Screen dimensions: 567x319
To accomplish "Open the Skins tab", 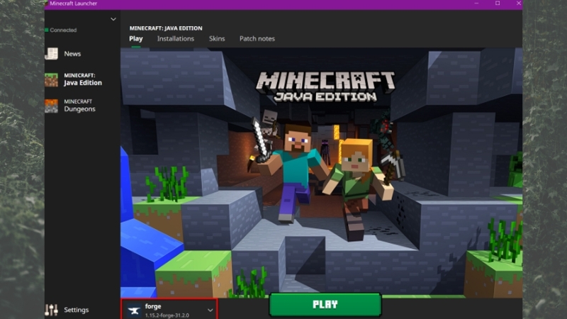I will coord(217,39).
